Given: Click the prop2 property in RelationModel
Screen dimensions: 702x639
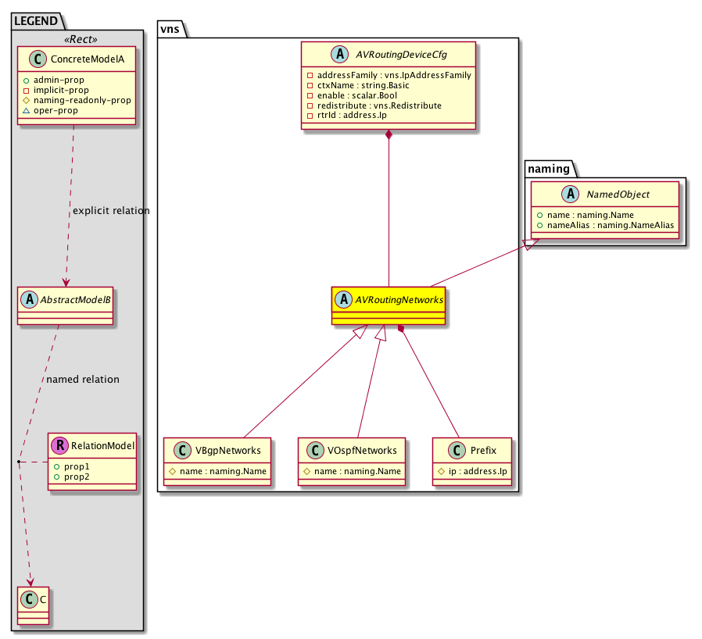Looking at the screenshot, I should click(x=72, y=477).
